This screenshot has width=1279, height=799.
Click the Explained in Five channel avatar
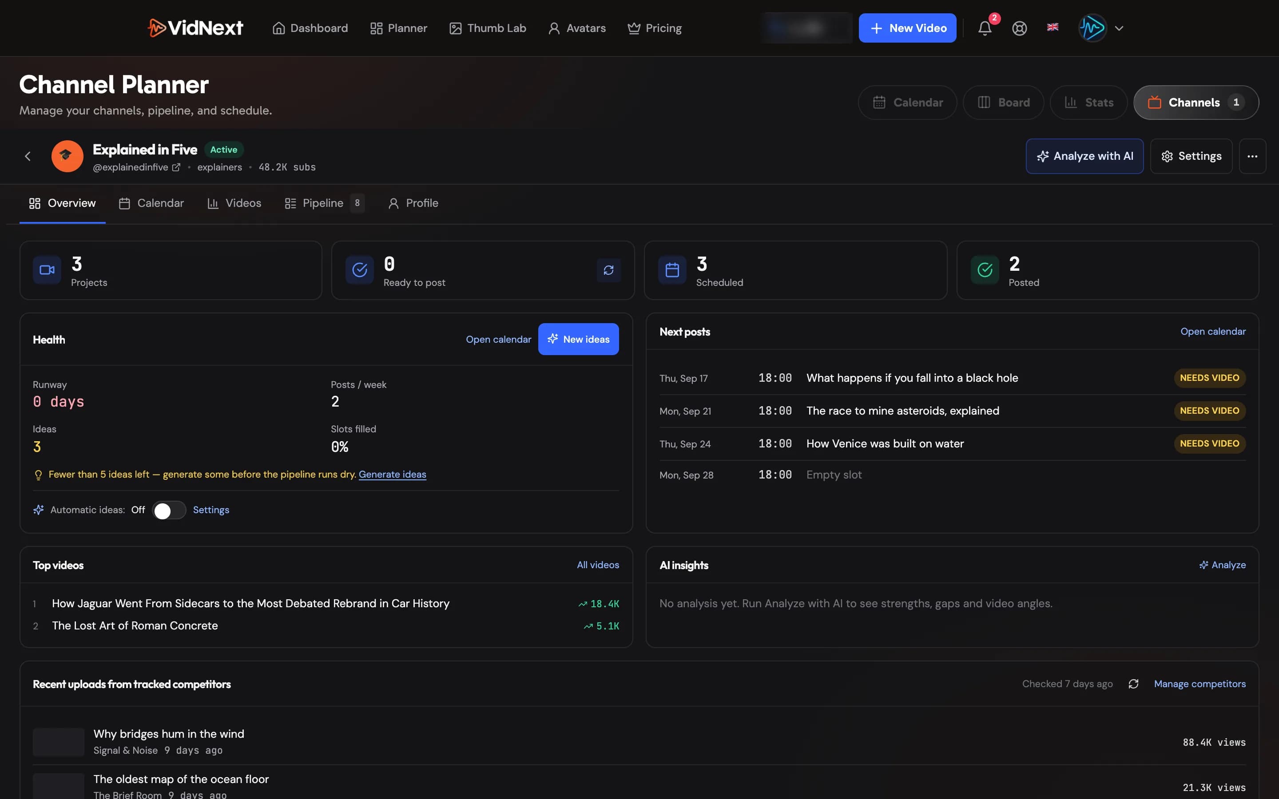click(x=67, y=156)
